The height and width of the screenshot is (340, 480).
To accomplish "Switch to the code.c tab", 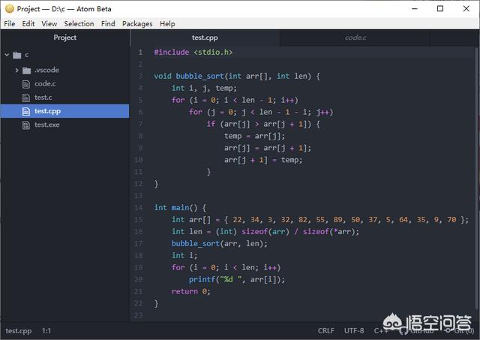I will coord(355,38).
